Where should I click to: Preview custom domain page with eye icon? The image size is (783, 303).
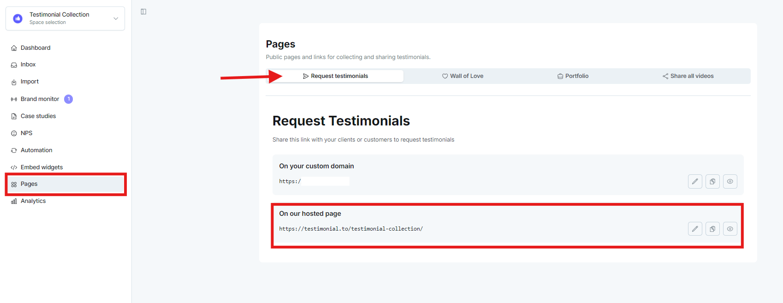730,181
